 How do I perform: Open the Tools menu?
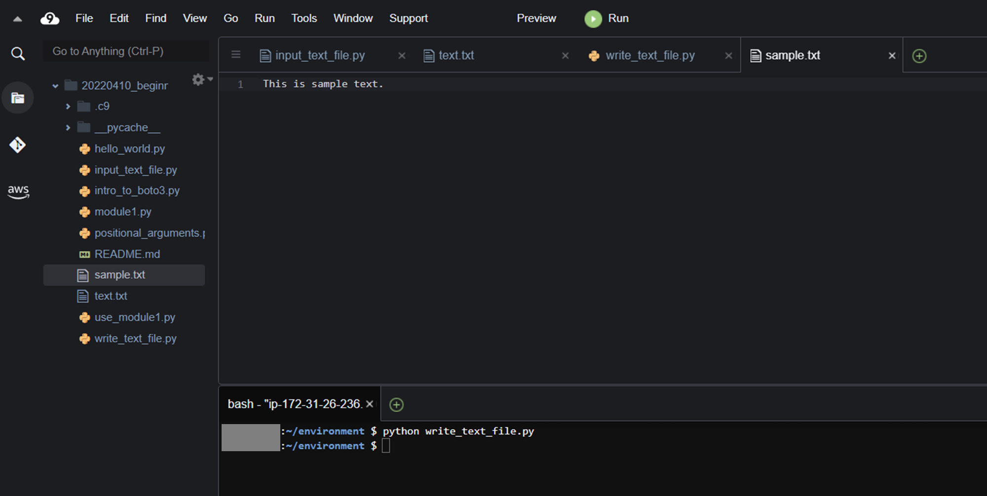(x=304, y=18)
